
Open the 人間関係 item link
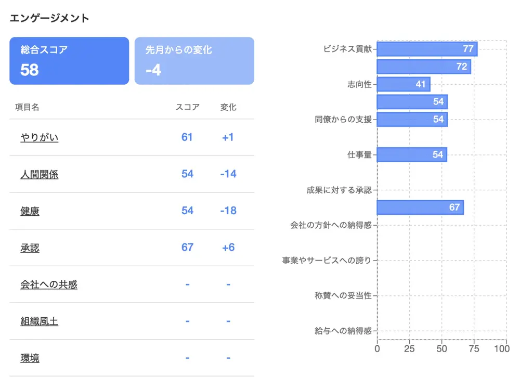pos(40,175)
